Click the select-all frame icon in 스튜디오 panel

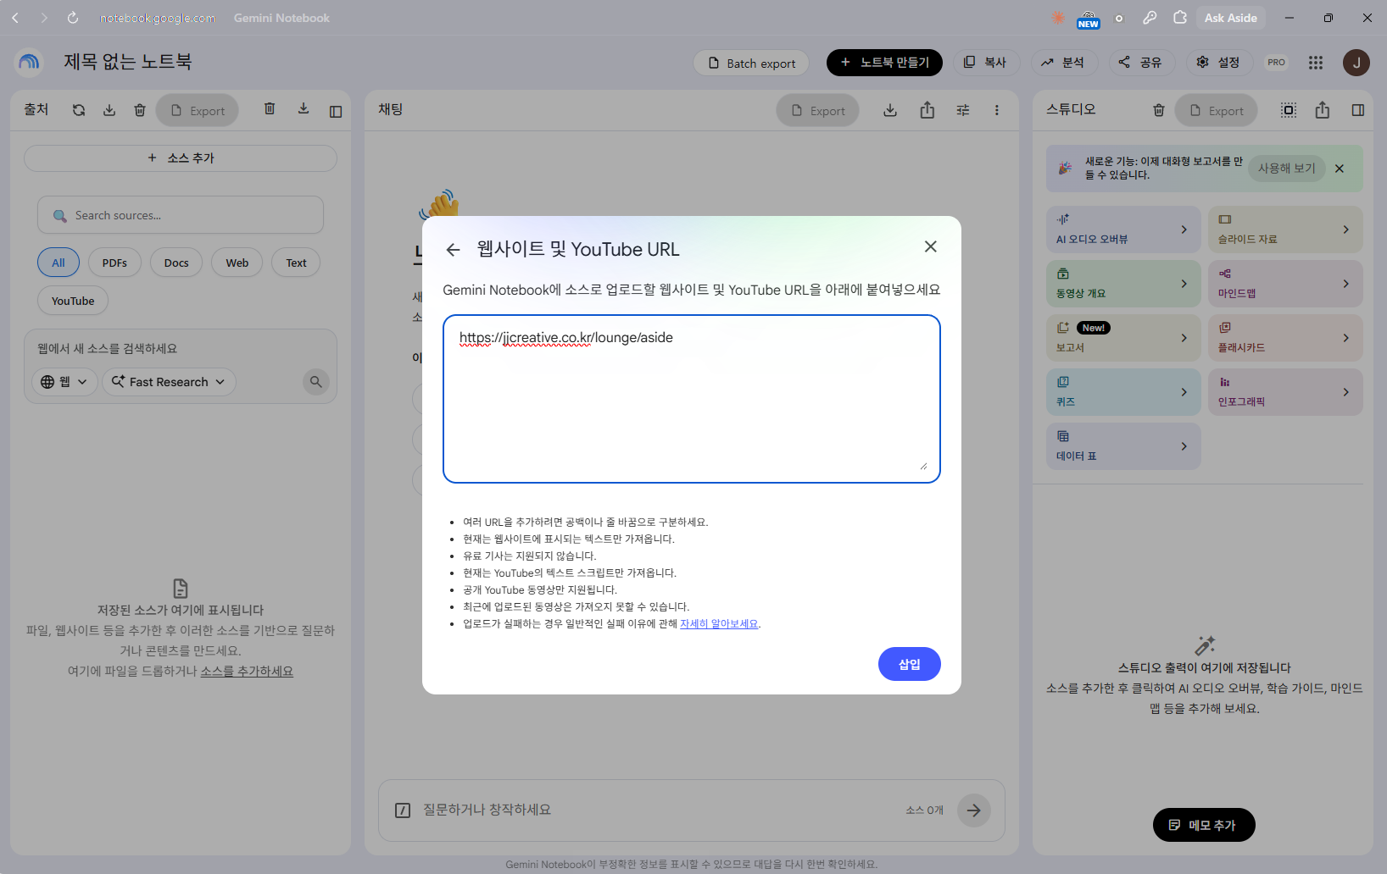click(1289, 110)
